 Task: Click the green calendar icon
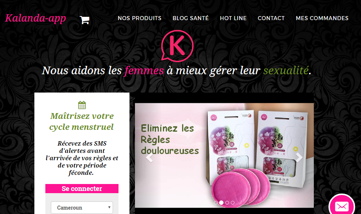click(x=82, y=105)
